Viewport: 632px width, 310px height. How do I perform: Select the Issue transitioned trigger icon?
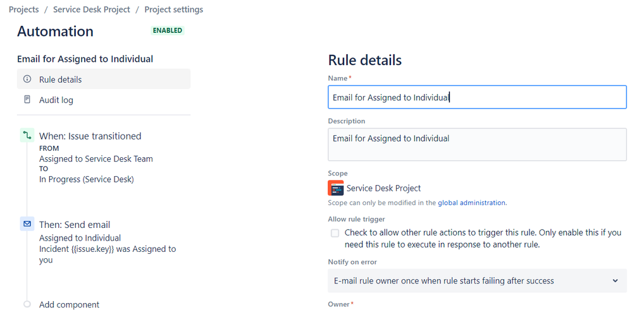point(27,136)
